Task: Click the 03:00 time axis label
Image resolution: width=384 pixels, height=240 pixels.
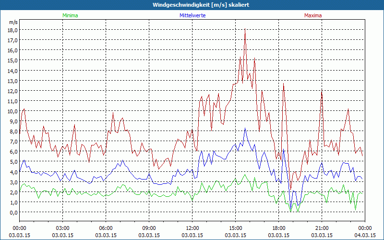Action: tap(62, 228)
